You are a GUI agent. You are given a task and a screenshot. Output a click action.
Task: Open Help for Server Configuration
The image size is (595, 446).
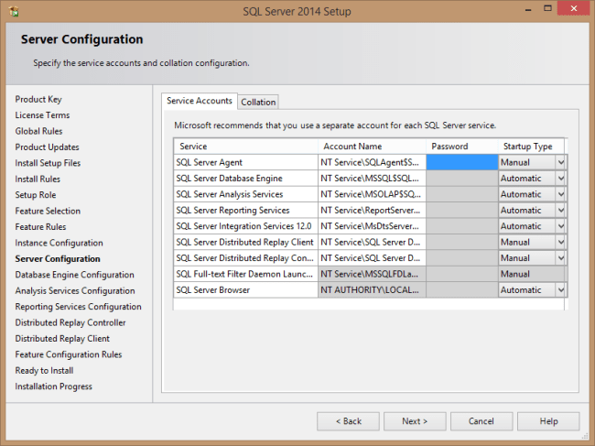(x=548, y=421)
